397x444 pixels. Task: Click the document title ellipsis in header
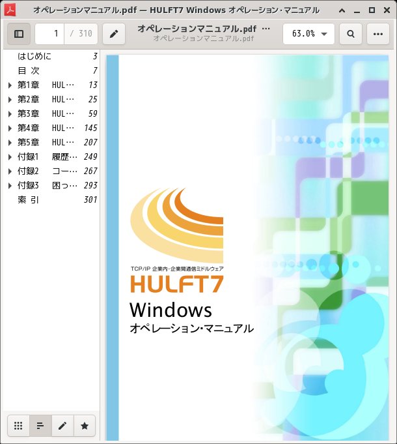click(x=266, y=29)
